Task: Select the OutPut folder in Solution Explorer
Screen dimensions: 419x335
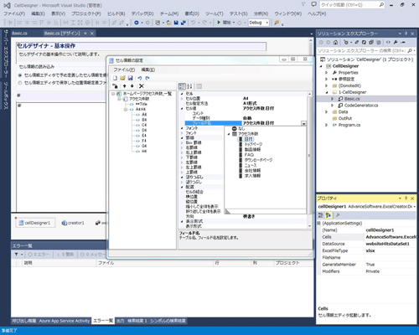Action: pyautogui.click(x=345, y=118)
